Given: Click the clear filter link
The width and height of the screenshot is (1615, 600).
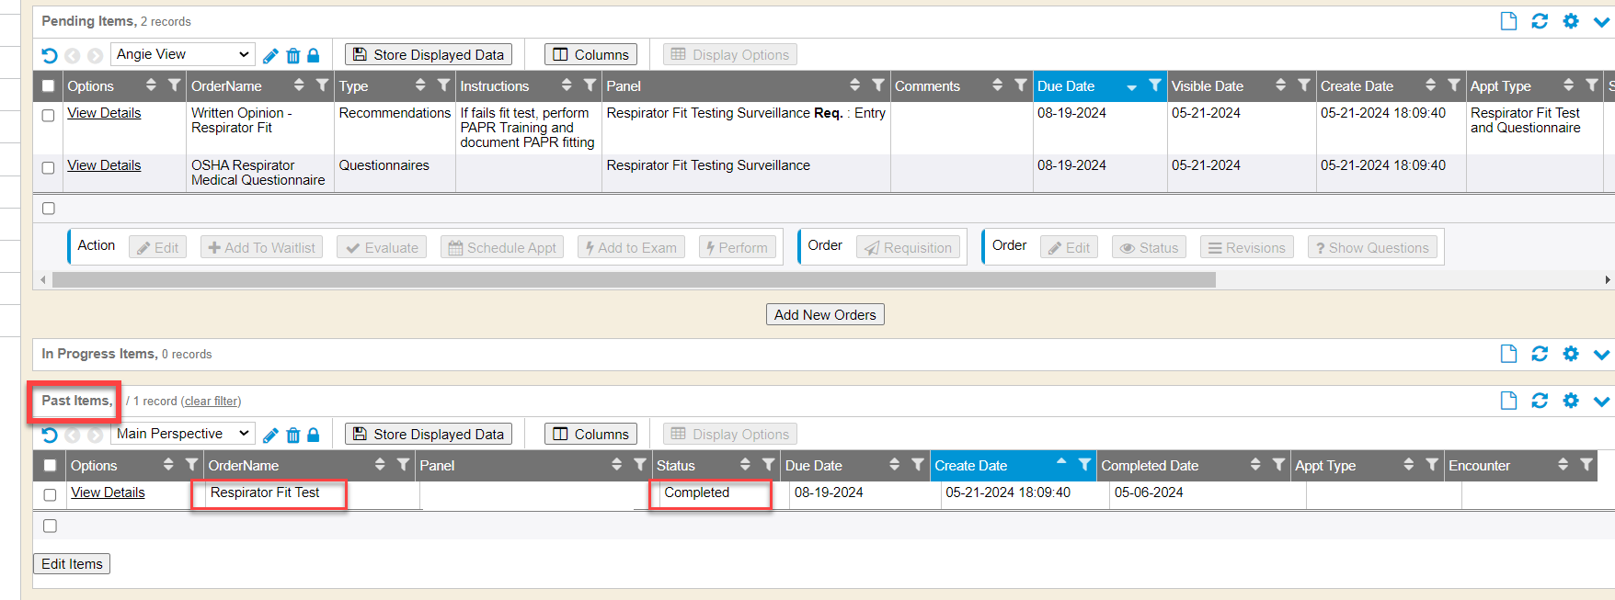Looking at the screenshot, I should [x=212, y=402].
